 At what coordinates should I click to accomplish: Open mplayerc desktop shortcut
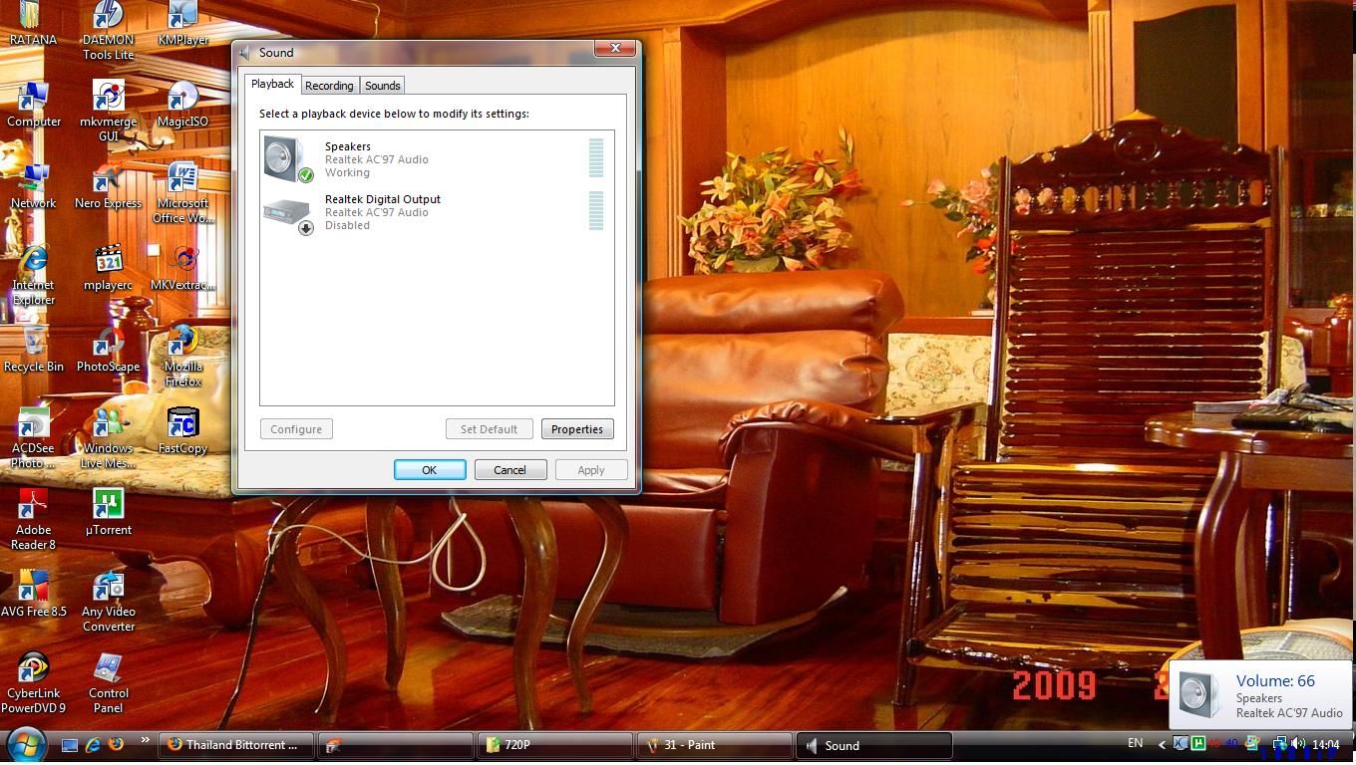click(109, 268)
